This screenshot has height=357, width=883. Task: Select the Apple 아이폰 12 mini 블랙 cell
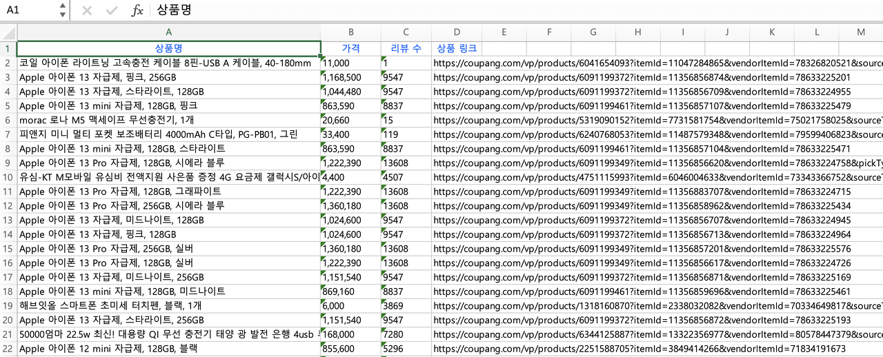[x=169, y=349]
